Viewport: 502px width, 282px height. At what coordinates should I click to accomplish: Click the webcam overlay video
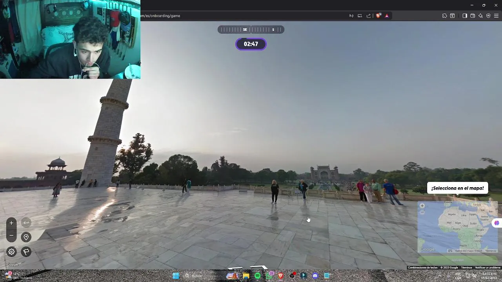pyautogui.click(x=70, y=39)
